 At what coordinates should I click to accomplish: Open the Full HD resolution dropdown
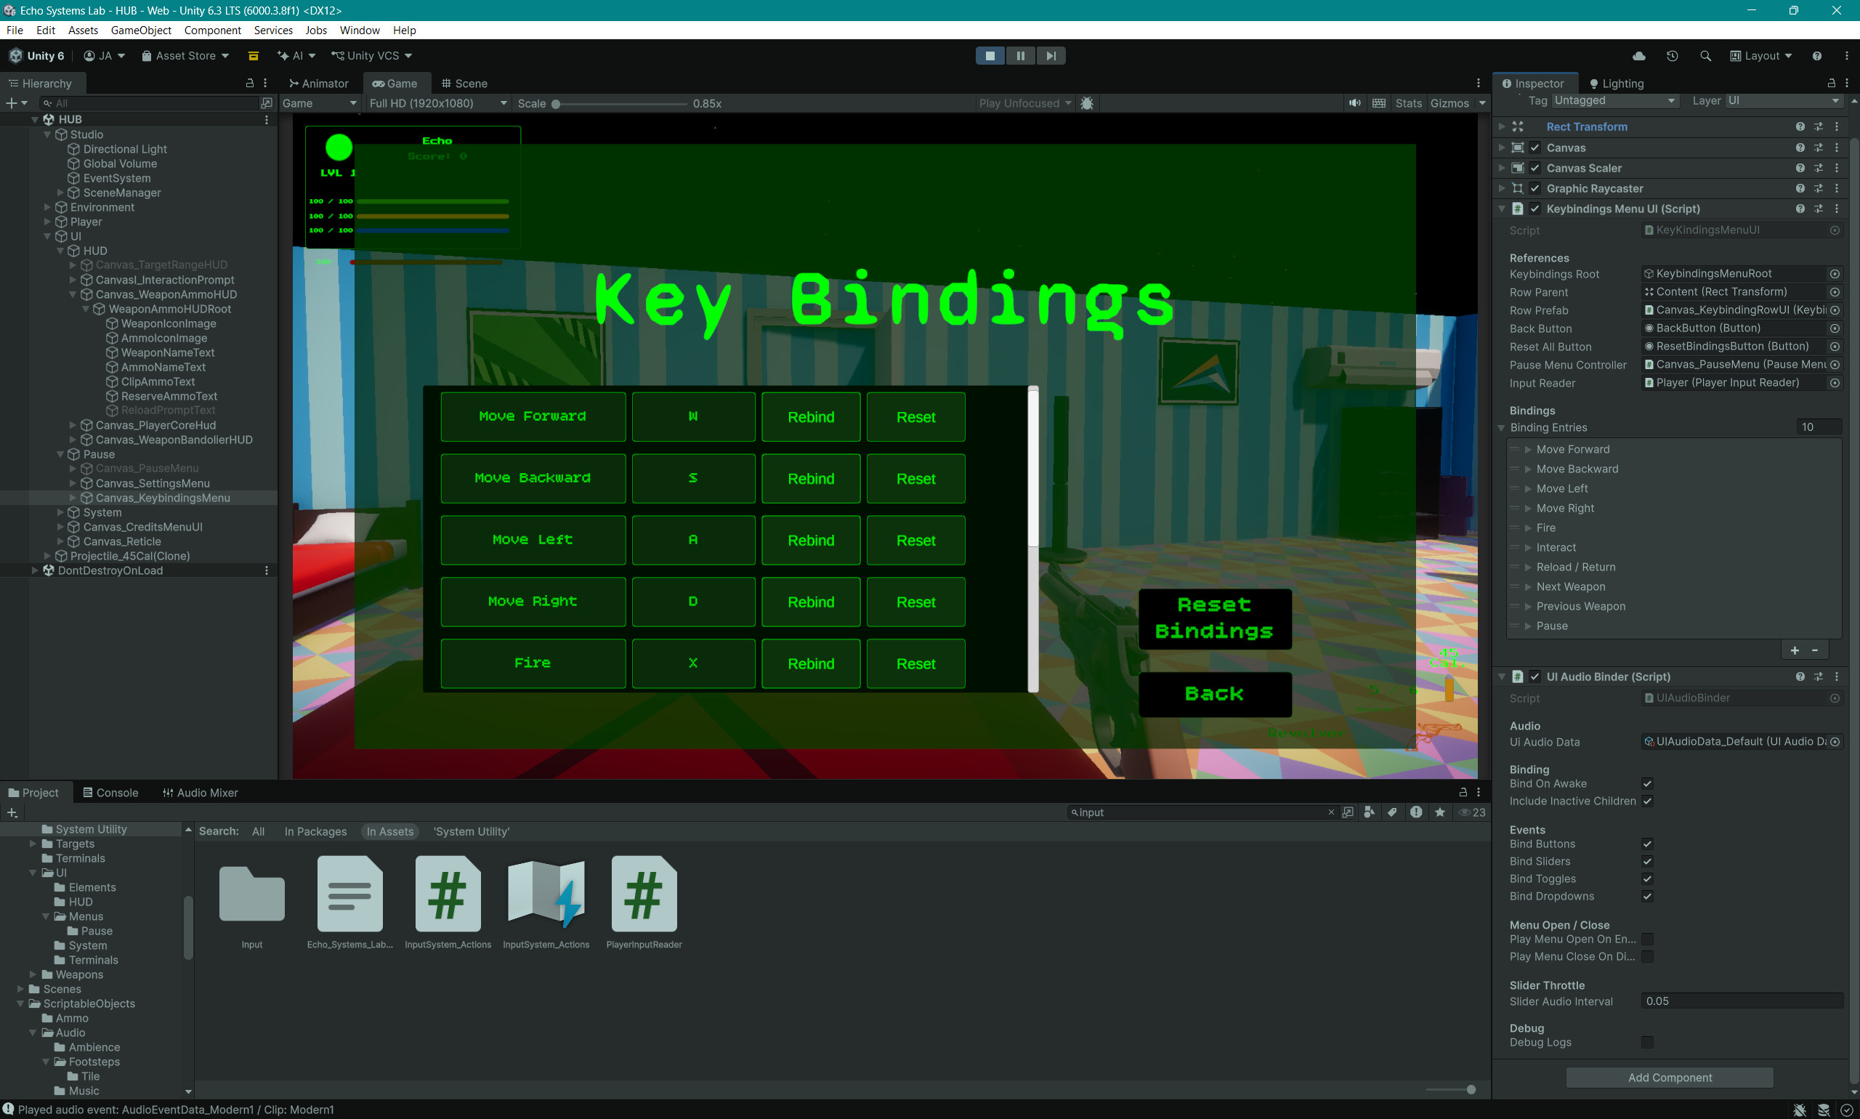[437, 103]
